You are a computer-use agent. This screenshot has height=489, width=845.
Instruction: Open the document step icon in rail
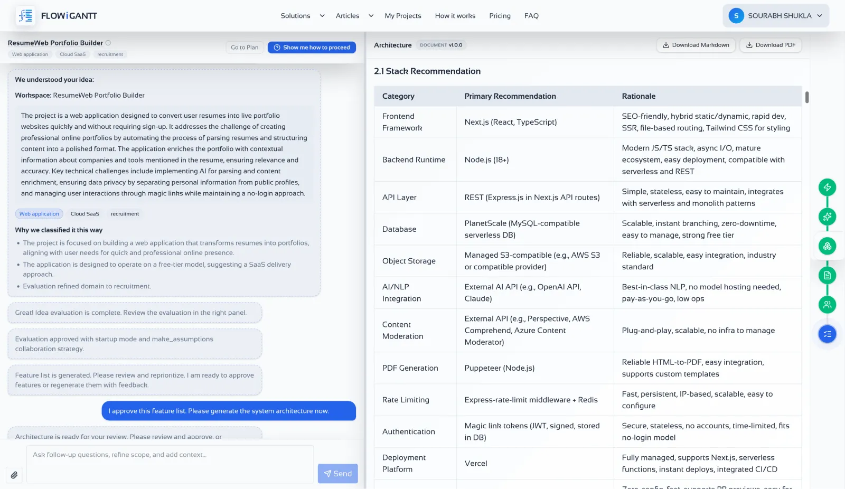point(827,275)
